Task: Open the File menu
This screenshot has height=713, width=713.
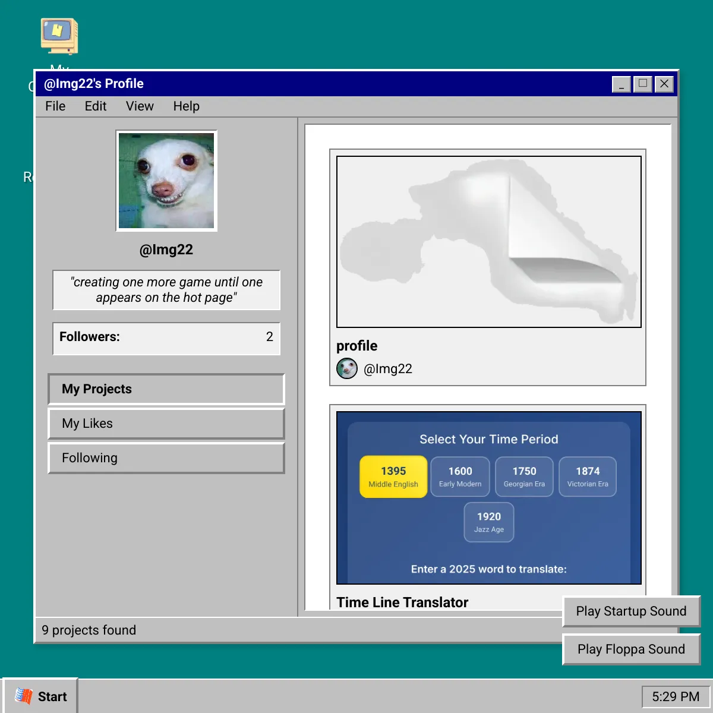Action: pos(55,106)
